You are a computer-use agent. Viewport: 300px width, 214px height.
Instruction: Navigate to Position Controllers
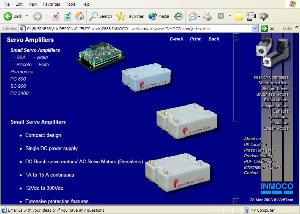point(271,77)
